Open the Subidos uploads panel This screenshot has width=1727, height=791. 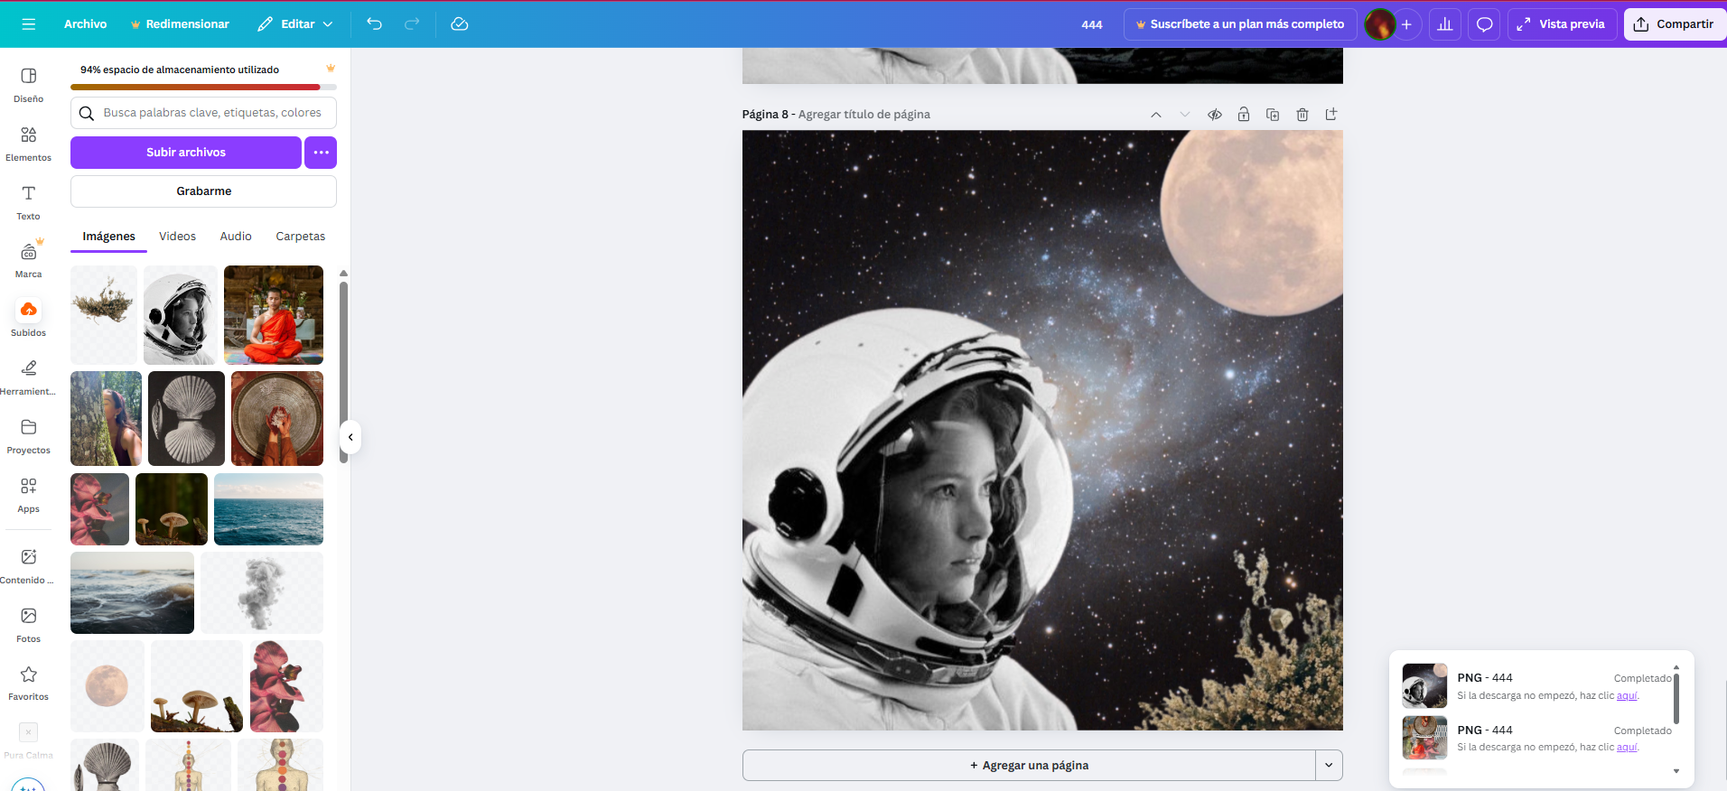[x=29, y=319]
